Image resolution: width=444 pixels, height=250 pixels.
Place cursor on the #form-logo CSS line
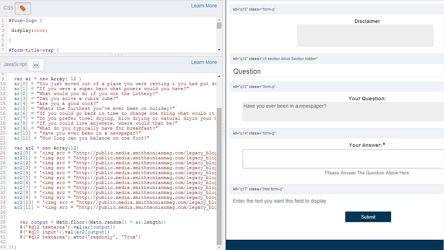25,20
